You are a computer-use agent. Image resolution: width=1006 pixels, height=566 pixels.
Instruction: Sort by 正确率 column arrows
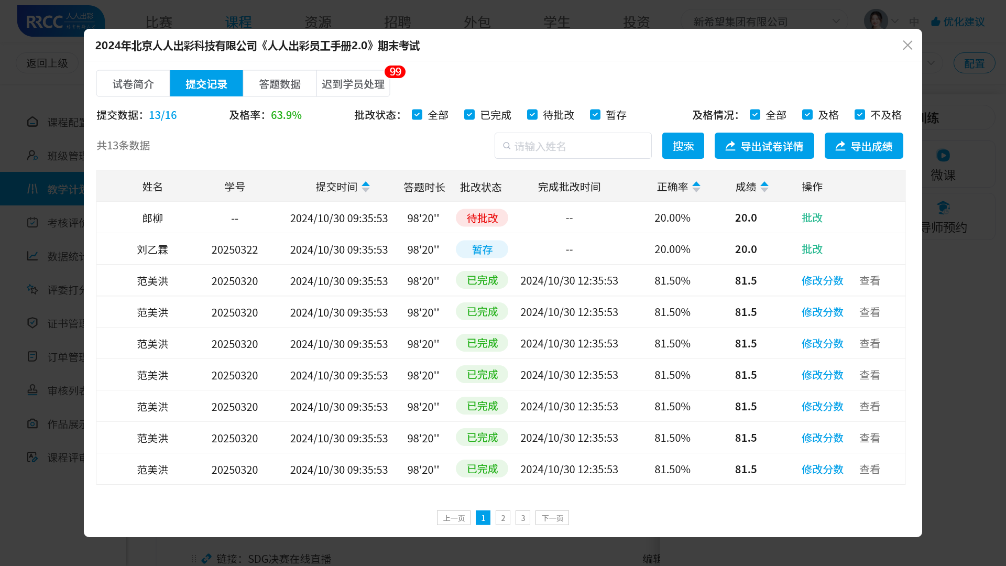[x=696, y=187]
